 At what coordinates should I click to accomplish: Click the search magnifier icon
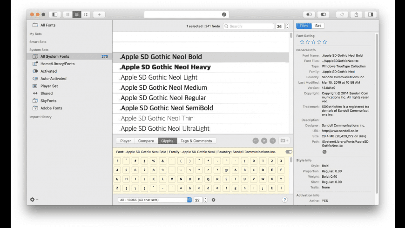pyautogui.click(x=226, y=26)
